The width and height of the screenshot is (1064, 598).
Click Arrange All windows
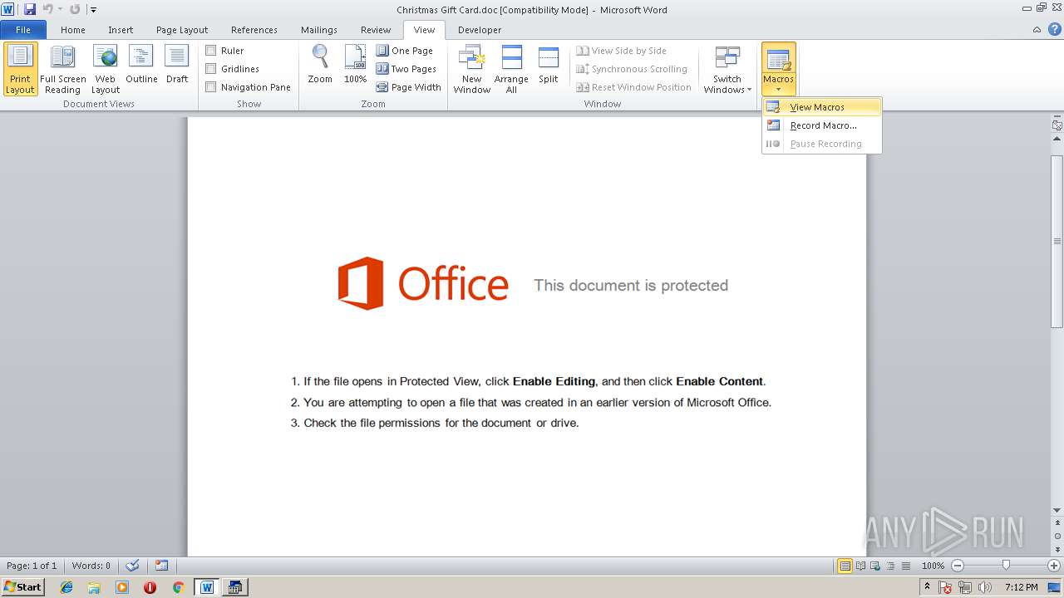pos(511,70)
